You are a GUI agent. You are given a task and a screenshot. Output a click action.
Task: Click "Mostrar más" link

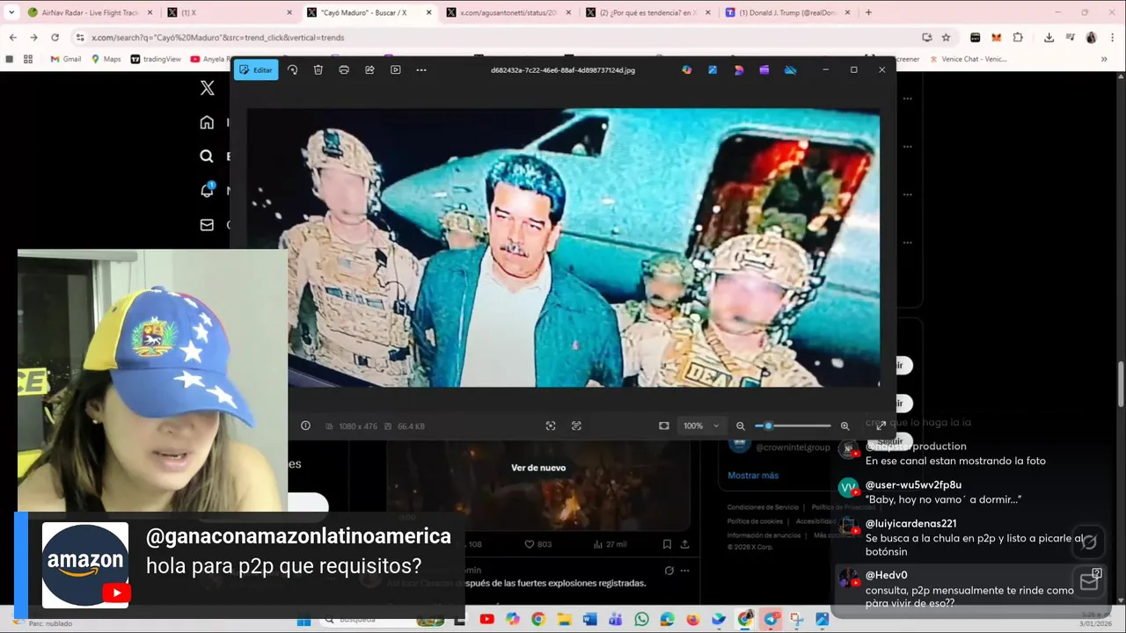[753, 476]
